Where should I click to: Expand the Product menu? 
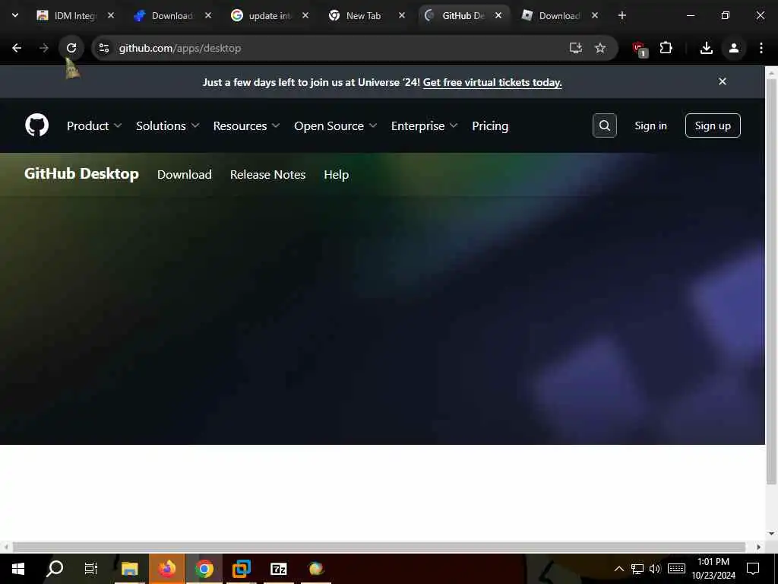click(94, 125)
